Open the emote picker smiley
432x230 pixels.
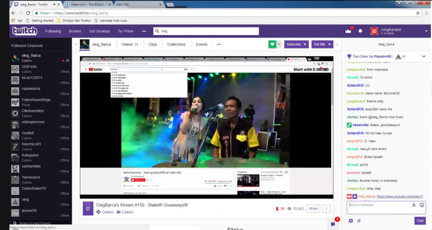pyautogui.click(x=422, y=205)
